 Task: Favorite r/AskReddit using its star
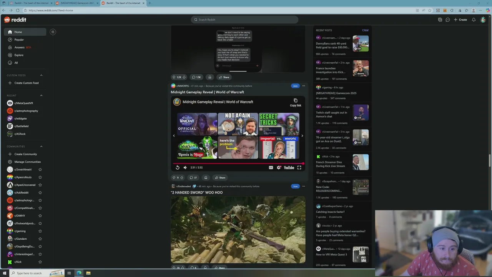pyautogui.click(x=40, y=193)
